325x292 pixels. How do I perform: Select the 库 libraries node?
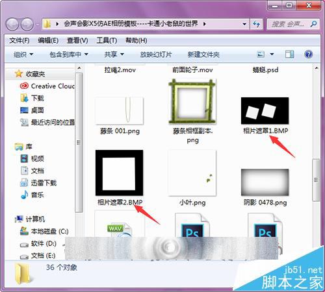[x=23, y=147]
